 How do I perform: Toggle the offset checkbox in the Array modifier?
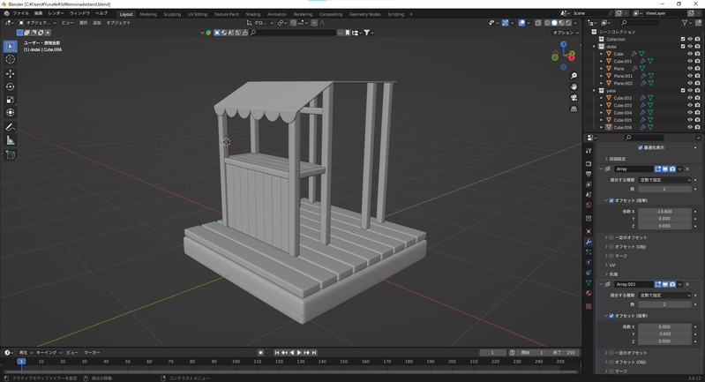coord(611,200)
